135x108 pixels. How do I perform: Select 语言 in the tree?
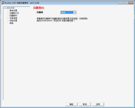[x=11, y=23]
